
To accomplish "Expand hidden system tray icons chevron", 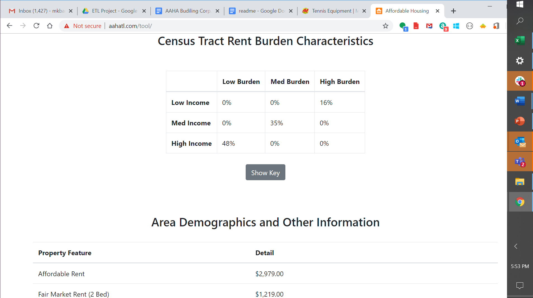I will [516, 246].
